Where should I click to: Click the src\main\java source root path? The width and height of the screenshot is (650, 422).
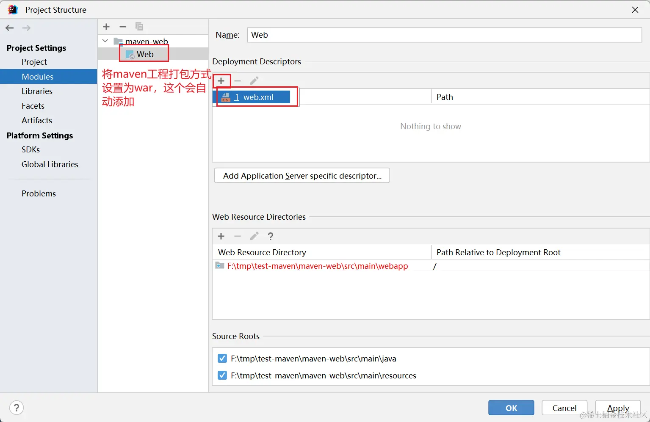pyautogui.click(x=313, y=359)
